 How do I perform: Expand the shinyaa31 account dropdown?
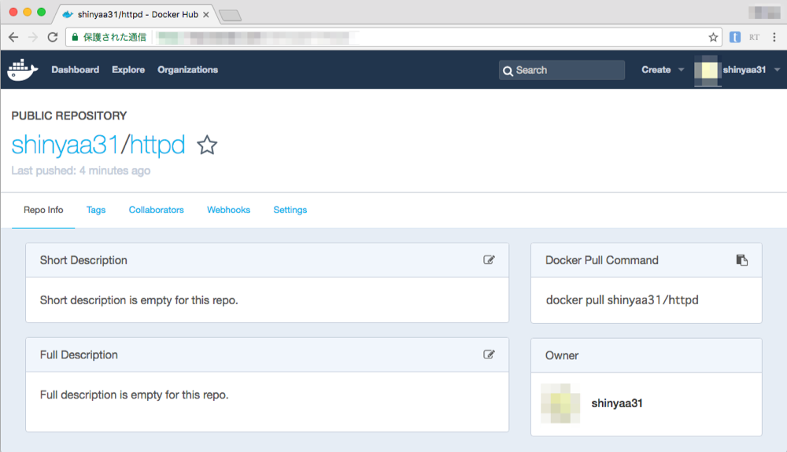click(752, 70)
